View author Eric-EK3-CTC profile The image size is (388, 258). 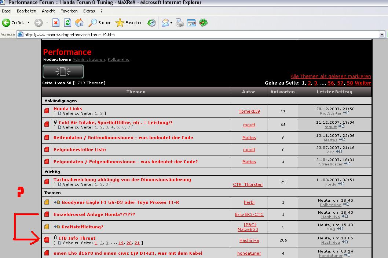pos(249,214)
